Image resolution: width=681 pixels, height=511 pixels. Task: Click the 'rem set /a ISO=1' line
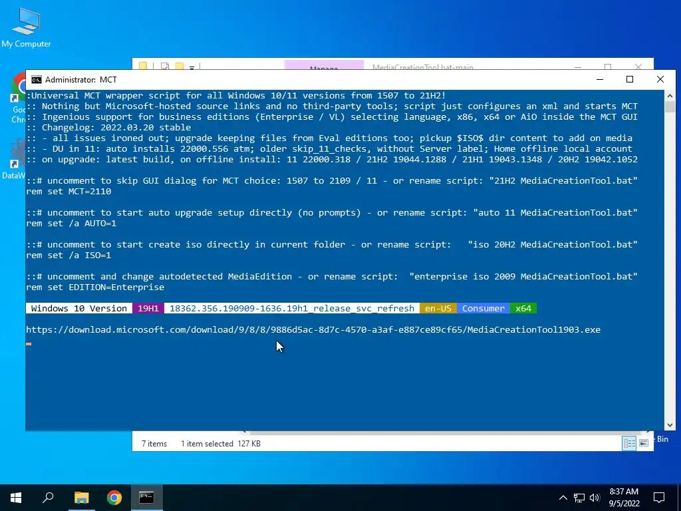coord(68,255)
